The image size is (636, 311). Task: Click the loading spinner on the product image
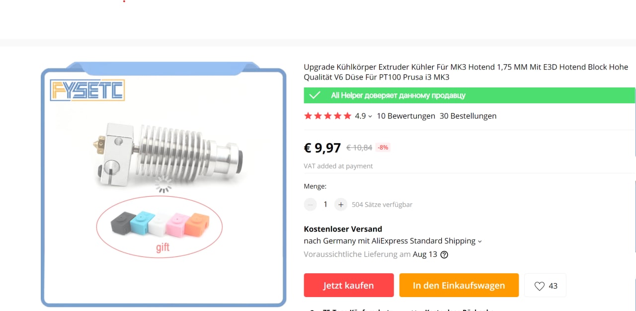(163, 185)
